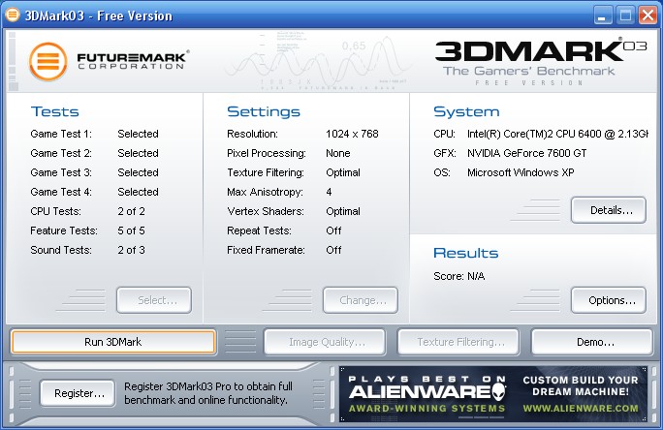Click the Max Anisotropy value 4
Screen dimensions: 663x430
(329, 192)
